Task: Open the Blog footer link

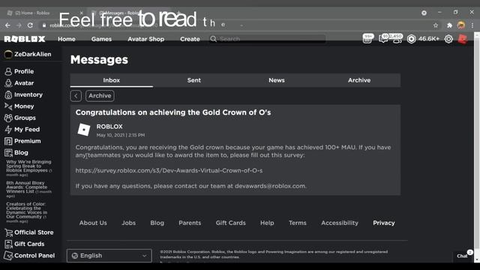Action: (x=157, y=223)
